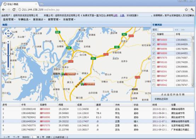Expand the 监控管理 dropdown menu

(x=9, y=19)
